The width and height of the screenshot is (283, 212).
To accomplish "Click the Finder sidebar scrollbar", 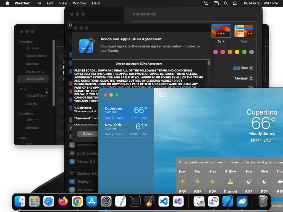I will pos(53,73).
